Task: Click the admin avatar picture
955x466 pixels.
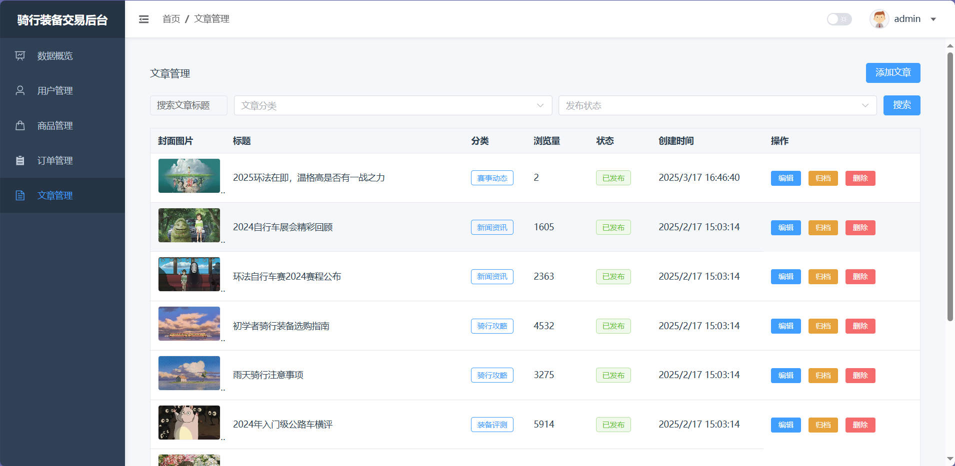Action: [879, 19]
